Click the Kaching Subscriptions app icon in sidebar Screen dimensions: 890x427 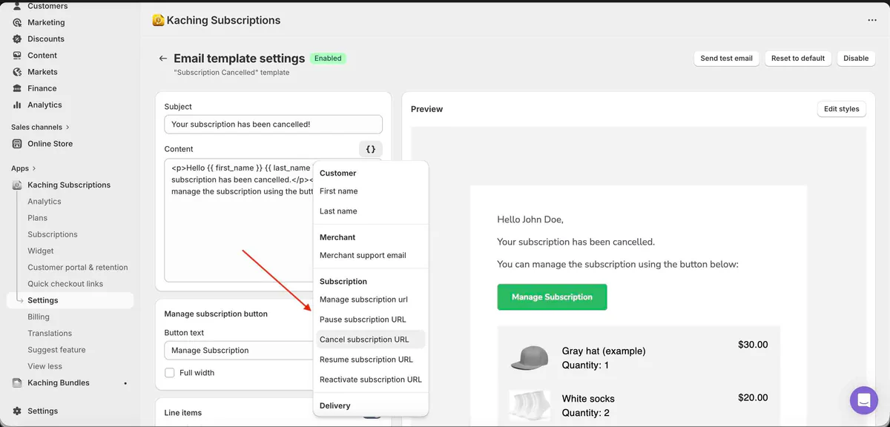click(17, 185)
